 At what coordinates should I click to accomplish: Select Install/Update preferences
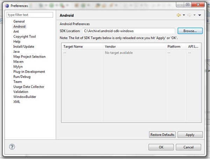tap(24, 46)
